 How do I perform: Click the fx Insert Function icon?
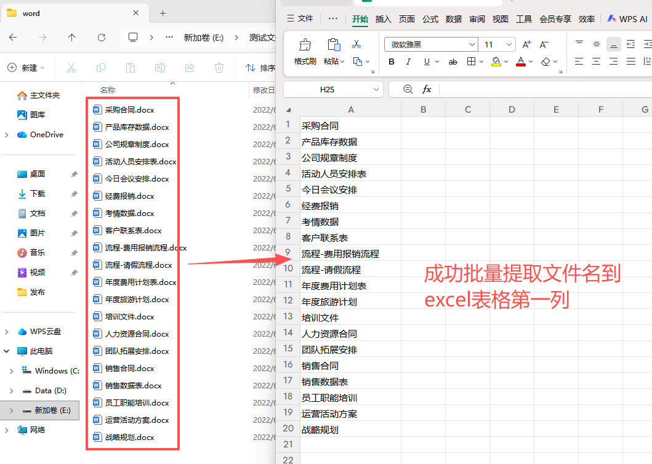[427, 89]
